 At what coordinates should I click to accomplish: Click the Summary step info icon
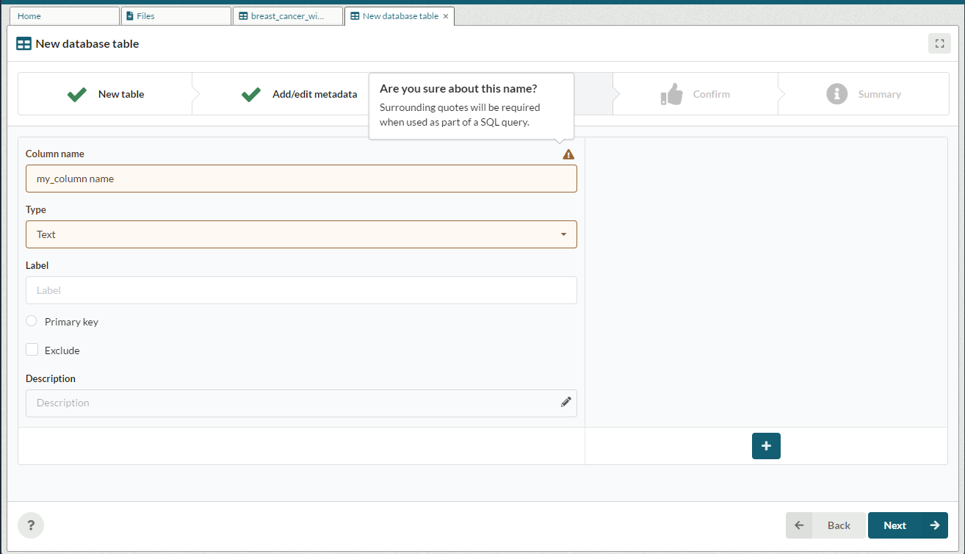click(837, 94)
